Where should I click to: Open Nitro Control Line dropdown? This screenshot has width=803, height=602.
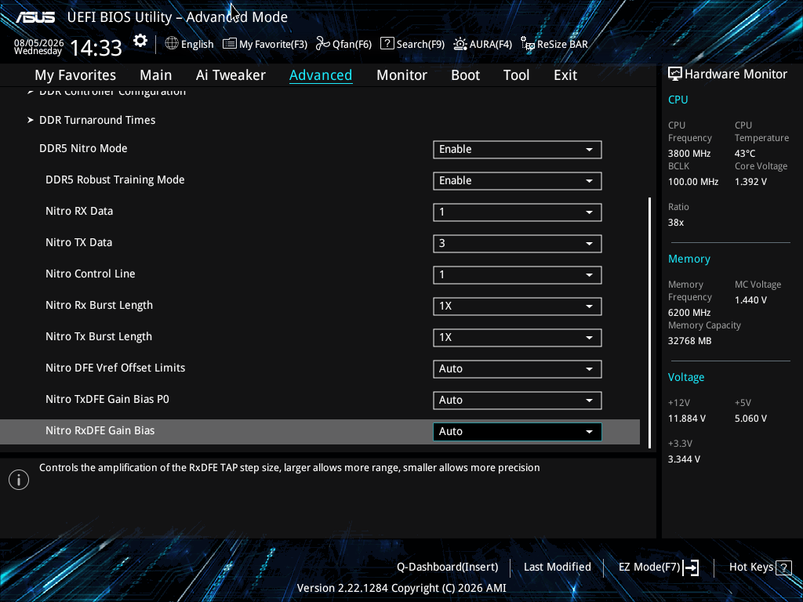tap(518, 275)
